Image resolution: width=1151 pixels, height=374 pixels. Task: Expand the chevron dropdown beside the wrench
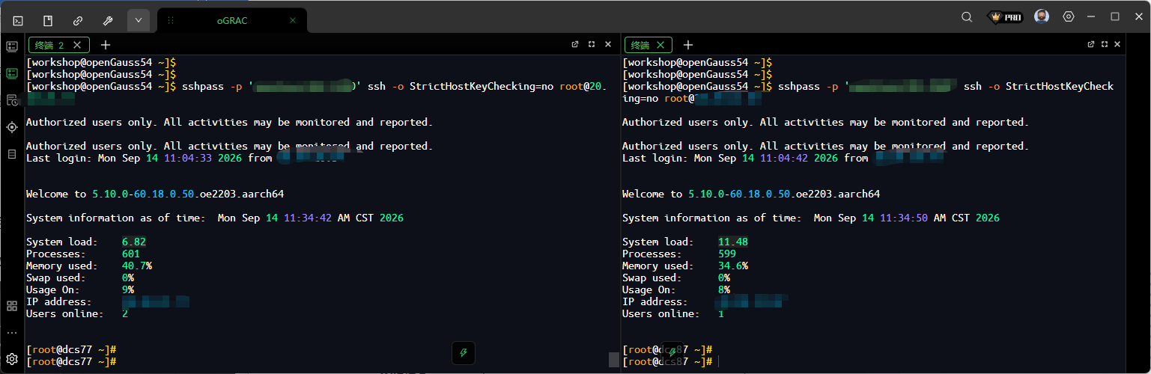click(x=139, y=20)
